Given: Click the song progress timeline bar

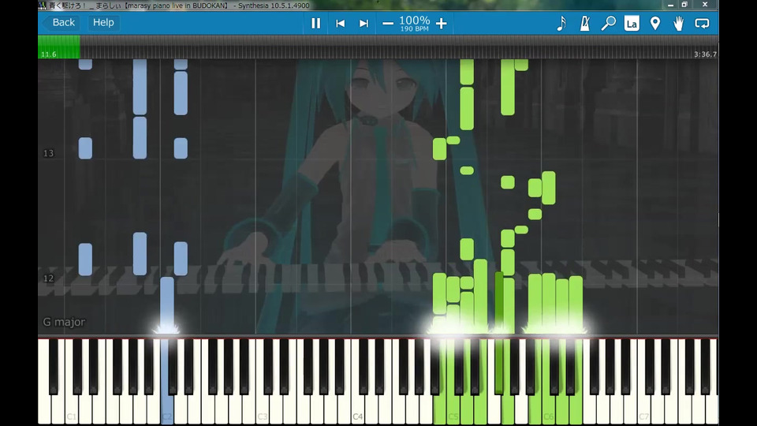Looking at the screenshot, I should tap(378, 47).
